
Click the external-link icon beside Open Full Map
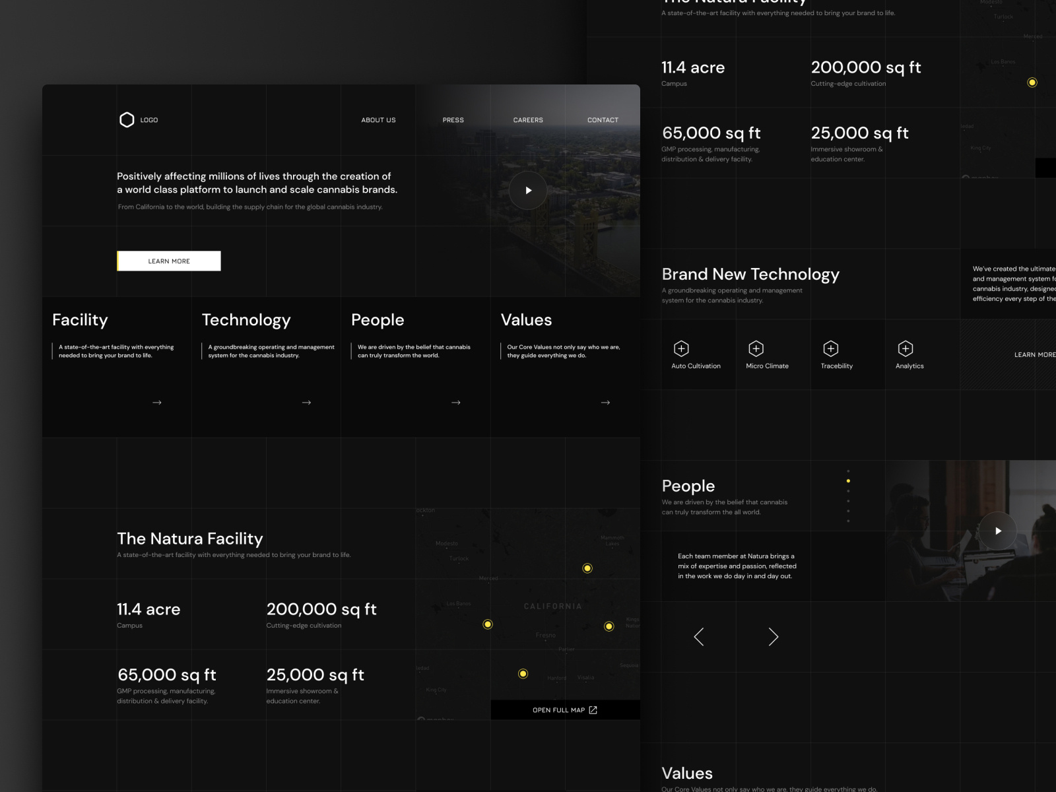tap(592, 709)
